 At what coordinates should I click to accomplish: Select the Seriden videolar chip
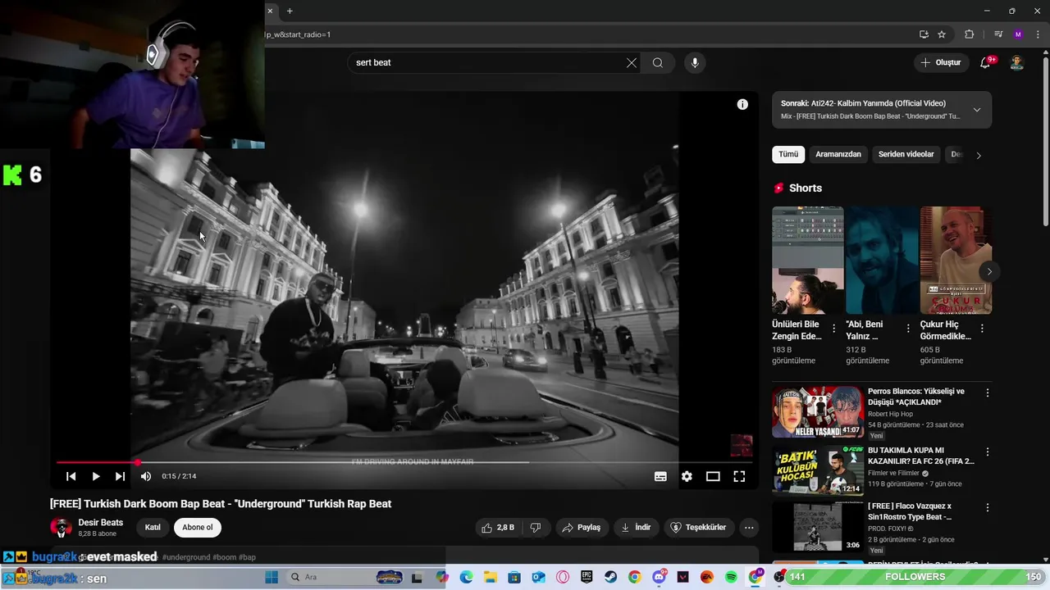coord(906,154)
